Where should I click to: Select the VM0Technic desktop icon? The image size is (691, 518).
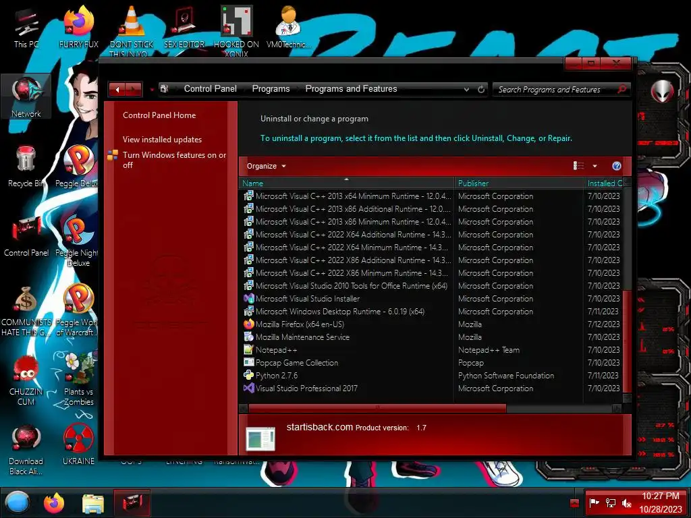click(x=289, y=27)
